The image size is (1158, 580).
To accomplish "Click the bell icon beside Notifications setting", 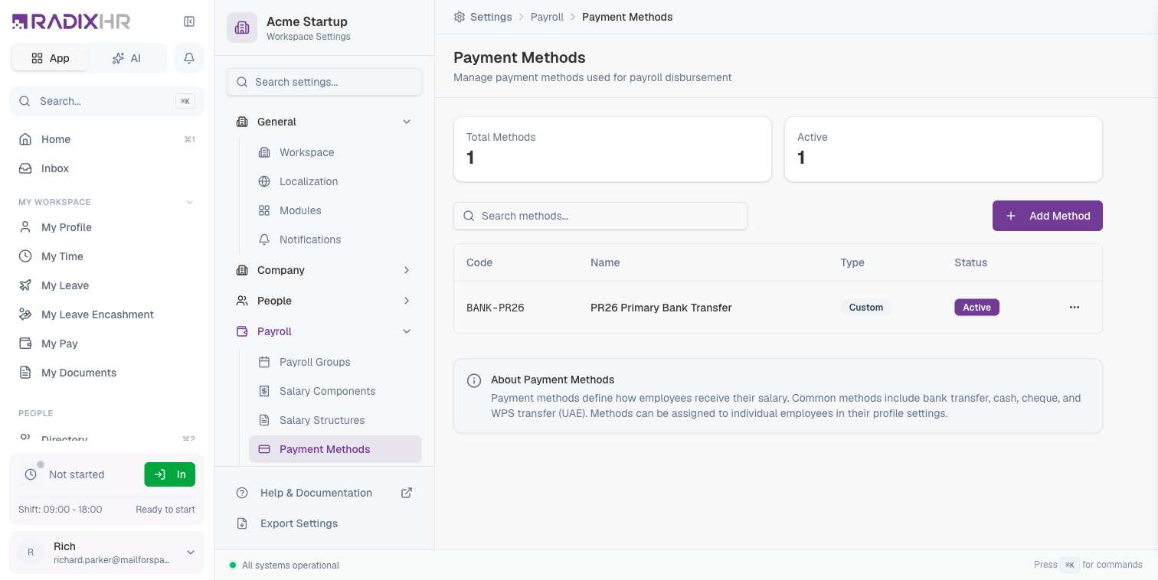I will [264, 239].
